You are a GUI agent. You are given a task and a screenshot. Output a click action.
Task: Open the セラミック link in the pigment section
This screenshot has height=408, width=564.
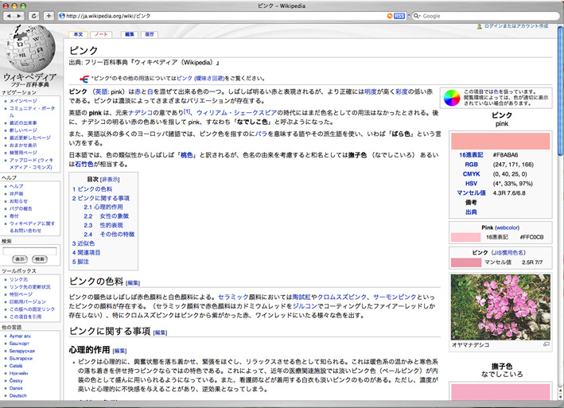click(x=233, y=297)
